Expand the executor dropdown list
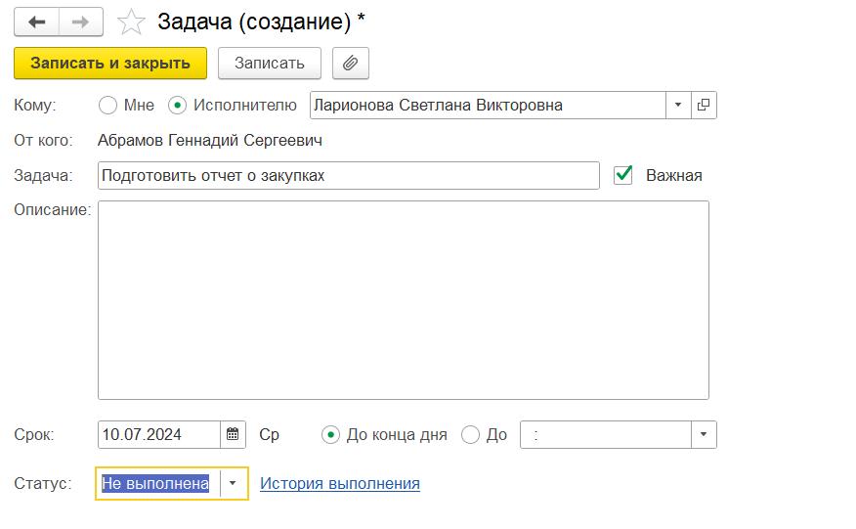856x529 pixels. coord(678,106)
